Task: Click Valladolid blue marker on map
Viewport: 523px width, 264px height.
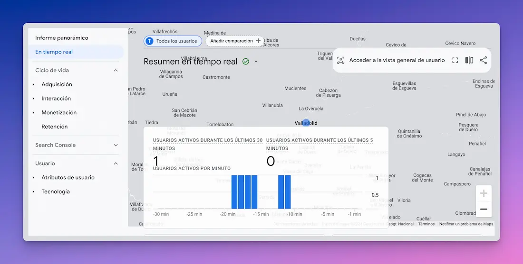Action: pyautogui.click(x=306, y=123)
